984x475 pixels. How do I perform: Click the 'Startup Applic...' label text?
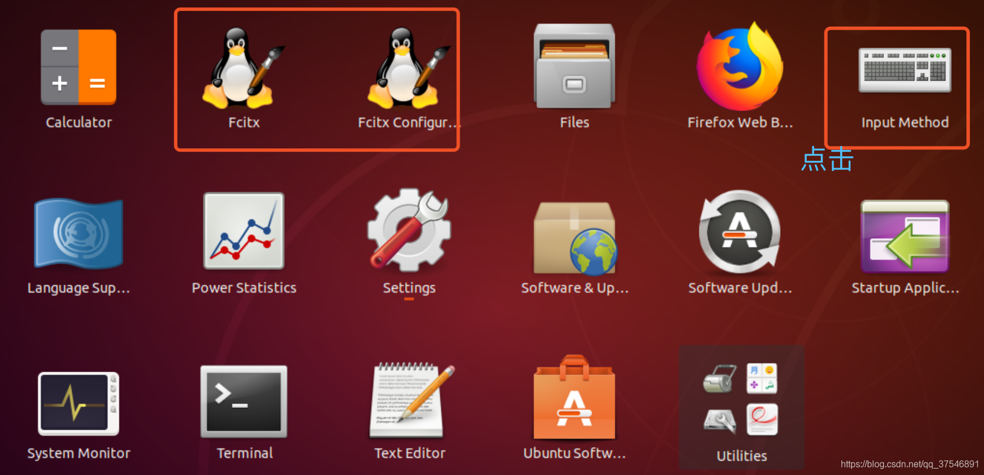[905, 288]
